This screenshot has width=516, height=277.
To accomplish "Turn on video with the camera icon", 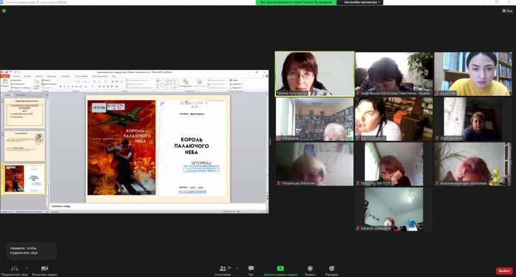I will [45, 269].
